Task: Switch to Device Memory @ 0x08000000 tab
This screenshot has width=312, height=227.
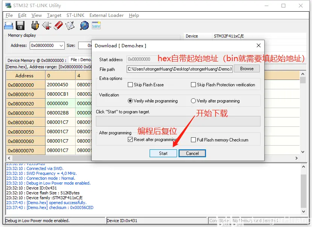Action: pyautogui.click(x=36, y=60)
